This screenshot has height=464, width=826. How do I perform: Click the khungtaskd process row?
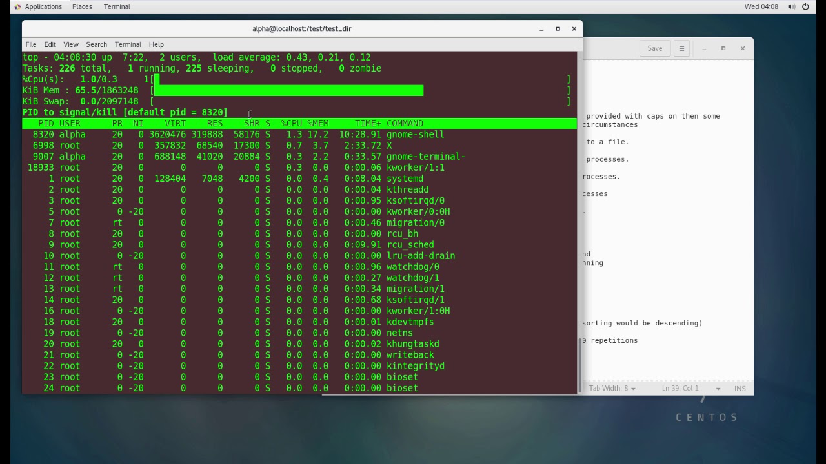299,343
